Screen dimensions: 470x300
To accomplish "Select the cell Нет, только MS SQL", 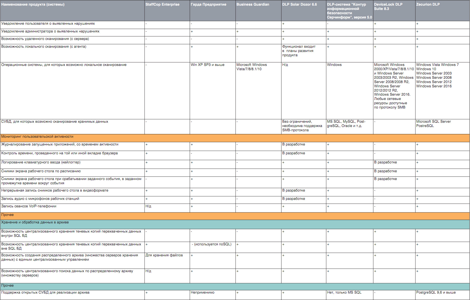I will [x=350, y=295].
